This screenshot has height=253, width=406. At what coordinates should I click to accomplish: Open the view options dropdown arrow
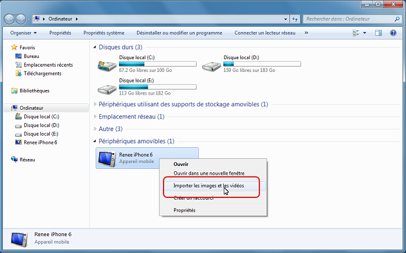tap(365, 33)
